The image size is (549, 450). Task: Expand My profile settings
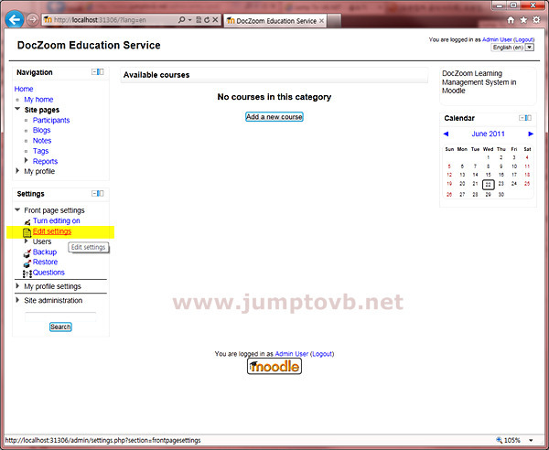[x=17, y=286]
